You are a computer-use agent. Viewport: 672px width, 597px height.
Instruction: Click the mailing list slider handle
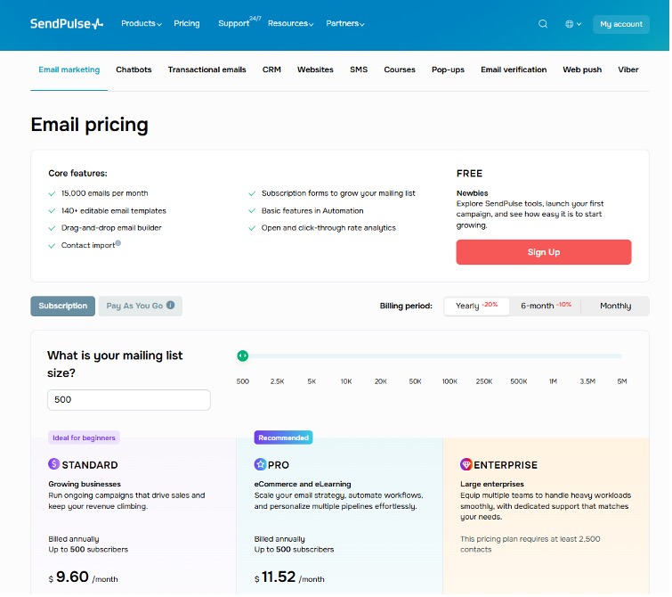click(243, 356)
